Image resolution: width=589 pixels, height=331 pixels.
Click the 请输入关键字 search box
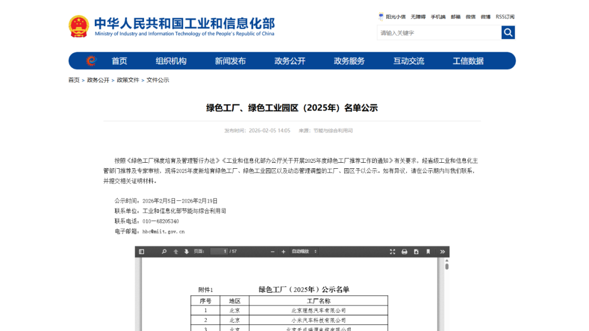coord(438,33)
